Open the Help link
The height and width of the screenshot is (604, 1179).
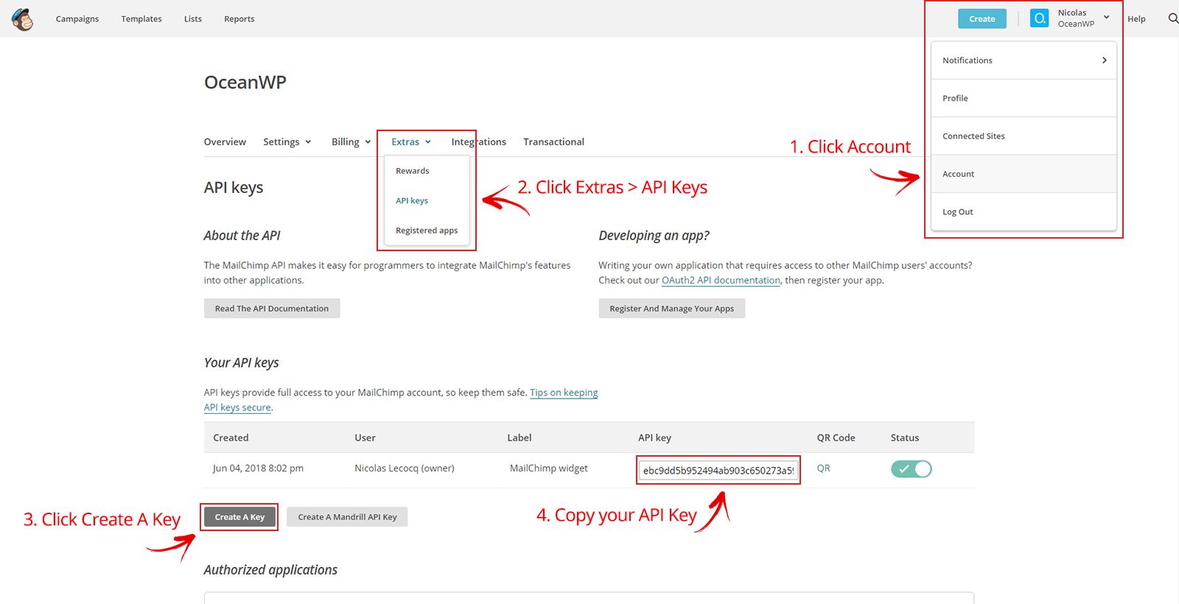point(1136,19)
